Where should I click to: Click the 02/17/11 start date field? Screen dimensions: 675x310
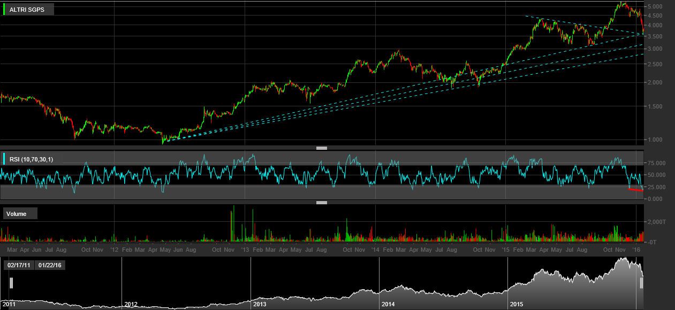point(18,265)
